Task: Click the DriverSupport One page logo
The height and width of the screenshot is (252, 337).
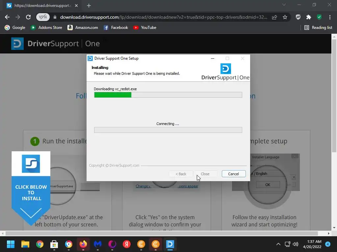Action: click(55, 44)
